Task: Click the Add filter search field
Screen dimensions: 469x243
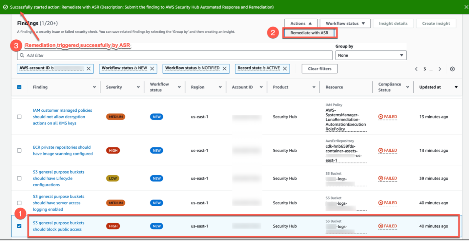Action: point(175,55)
